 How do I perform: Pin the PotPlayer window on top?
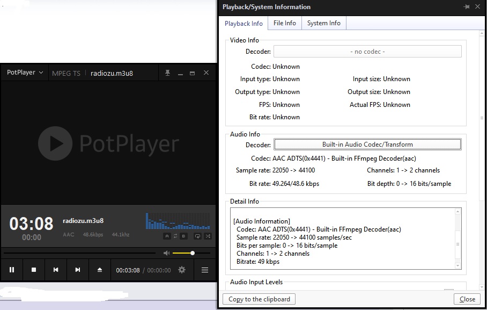point(168,73)
